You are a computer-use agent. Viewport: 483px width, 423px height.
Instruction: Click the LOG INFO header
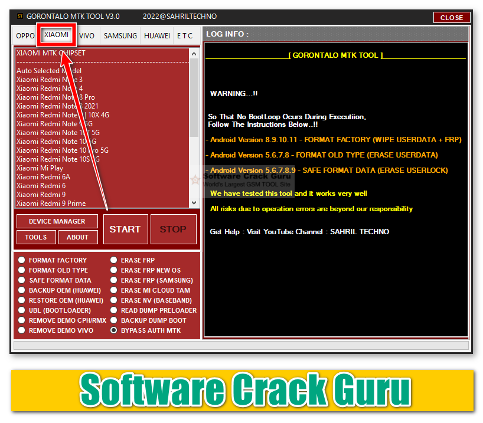click(x=227, y=34)
